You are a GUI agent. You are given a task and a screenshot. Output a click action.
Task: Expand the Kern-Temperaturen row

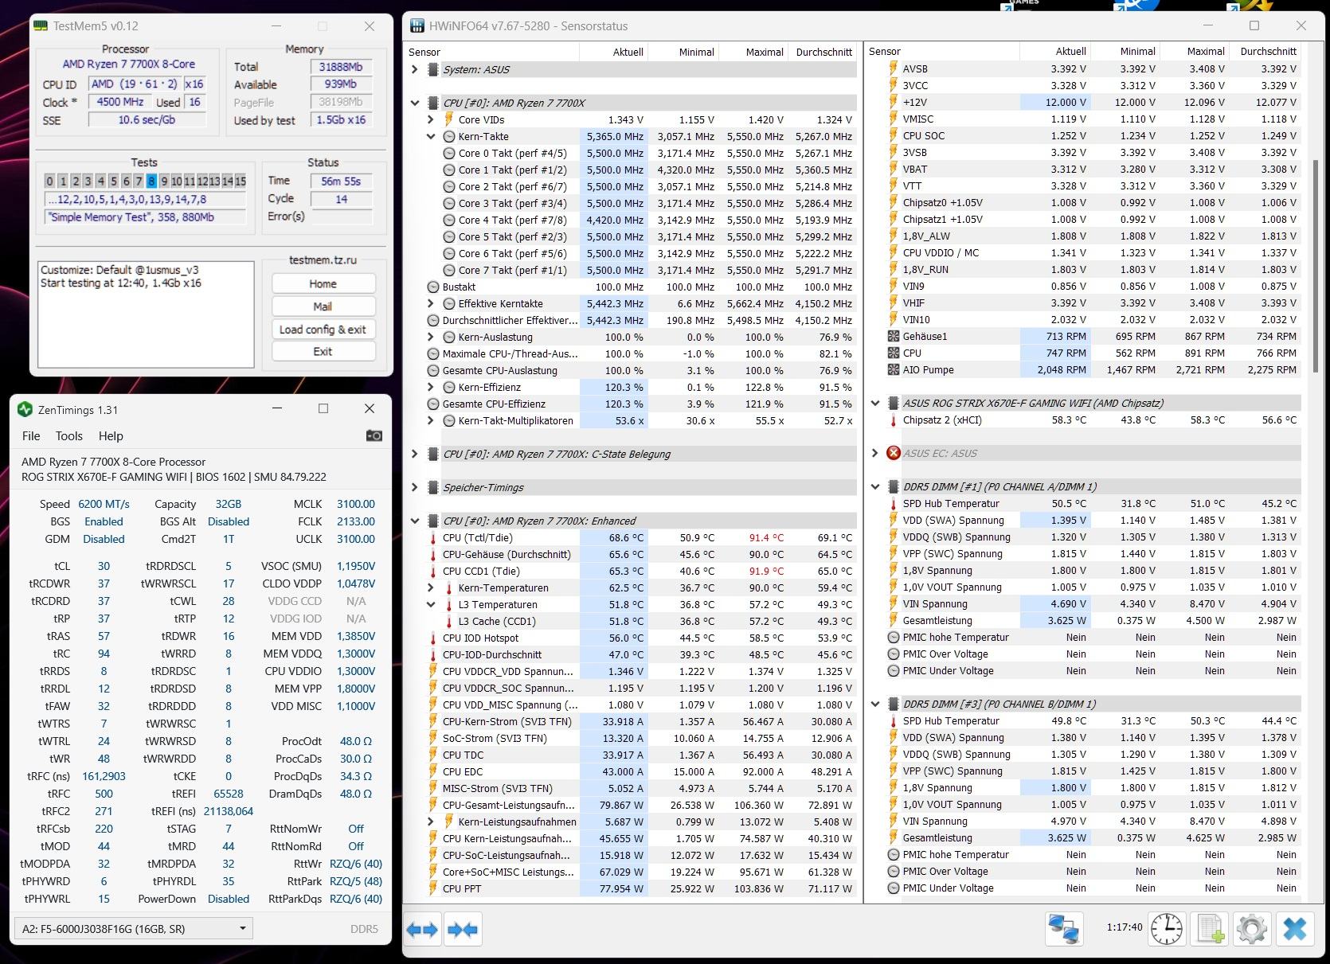click(x=431, y=587)
